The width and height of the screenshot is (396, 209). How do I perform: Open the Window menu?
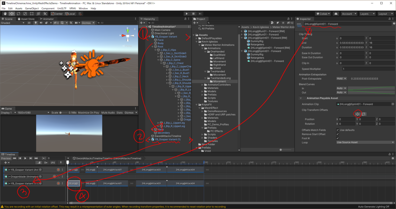(83, 8)
